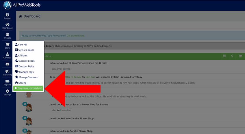Open the Marketing megaphone section
Screen dimensions: 245x134
click(x=7, y=73)
